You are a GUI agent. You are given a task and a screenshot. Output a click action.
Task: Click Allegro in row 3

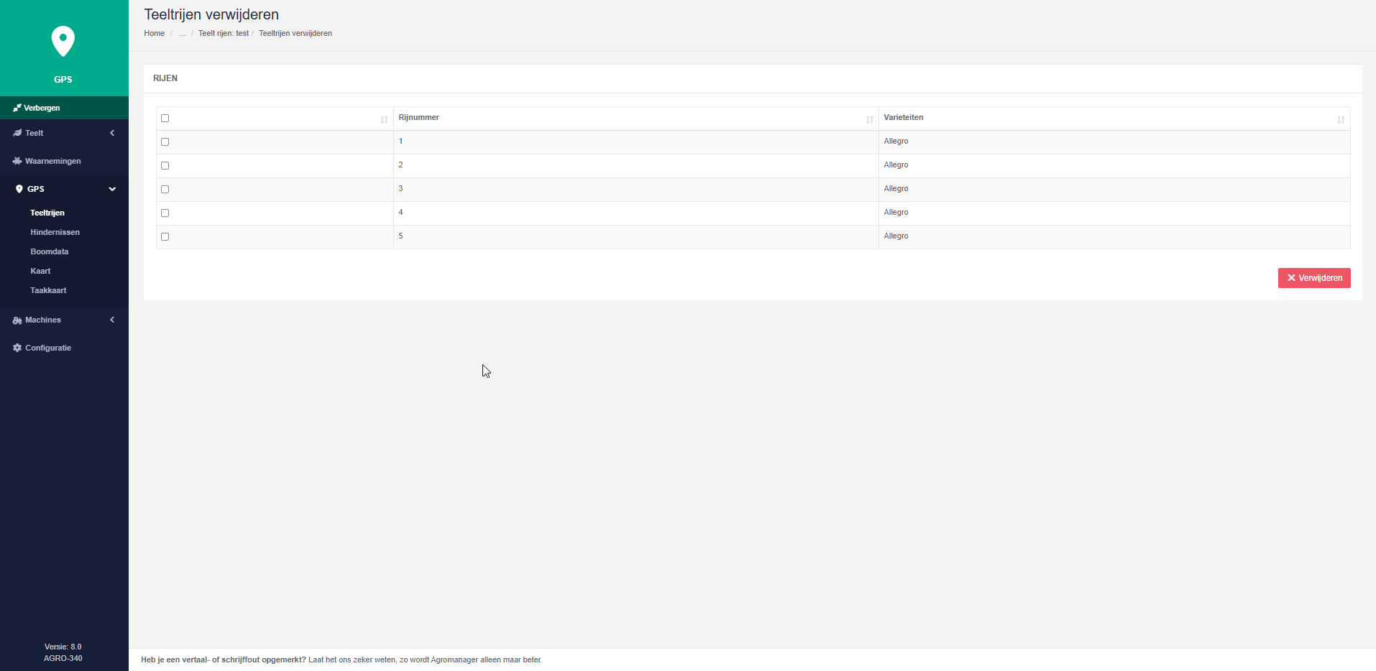(896, 188)
